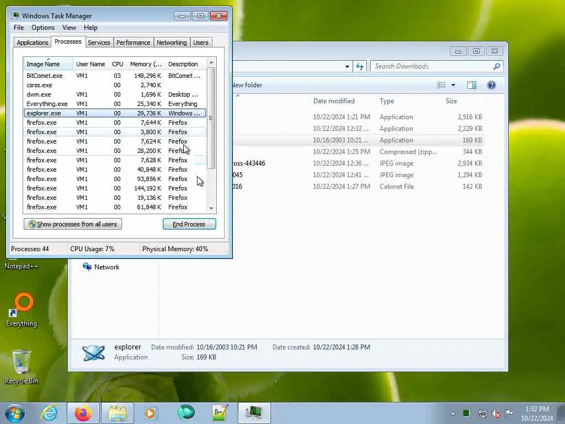Viewport: 565px width, 424px height.
Task: Click End Process button
Action: tap(189, 224)
